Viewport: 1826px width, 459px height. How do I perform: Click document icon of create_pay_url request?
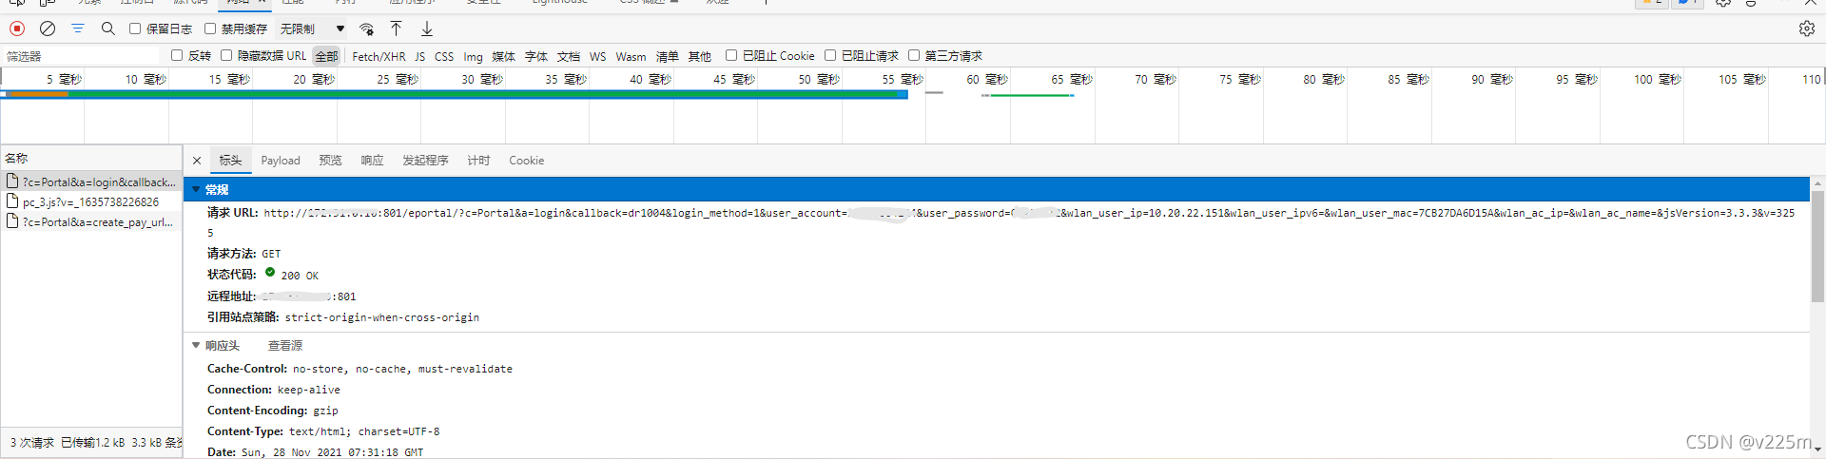point(12,220)
